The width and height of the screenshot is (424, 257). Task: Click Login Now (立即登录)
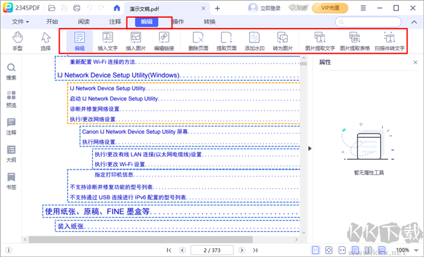click(x=264, y=8)
